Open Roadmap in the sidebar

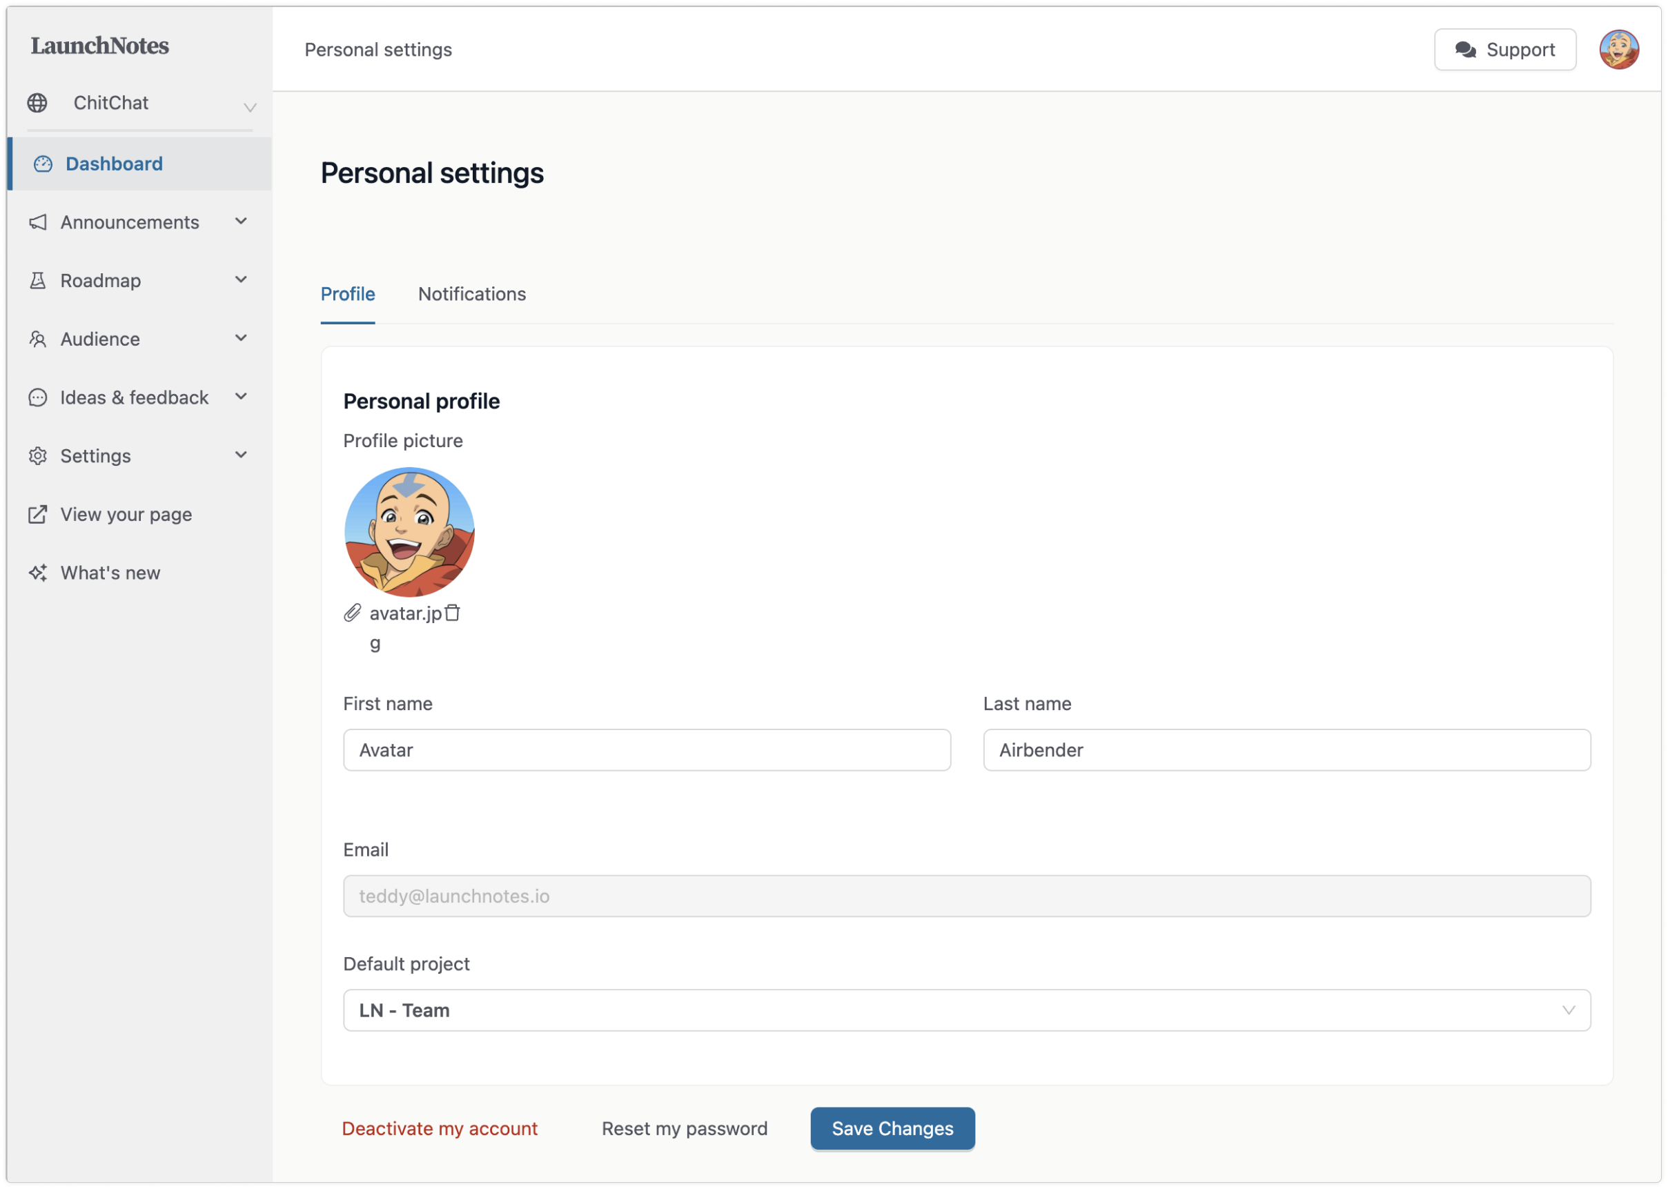click(100, 280)
